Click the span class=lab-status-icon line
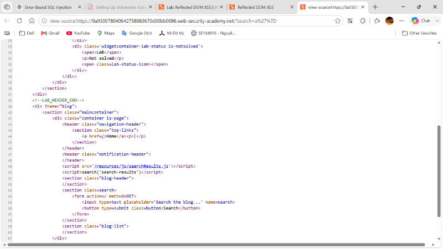 (x=125, y=64)
